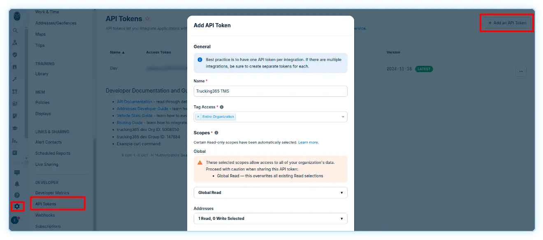
Task: Open the Global Read scope dropdown
Action: (270, 193)
